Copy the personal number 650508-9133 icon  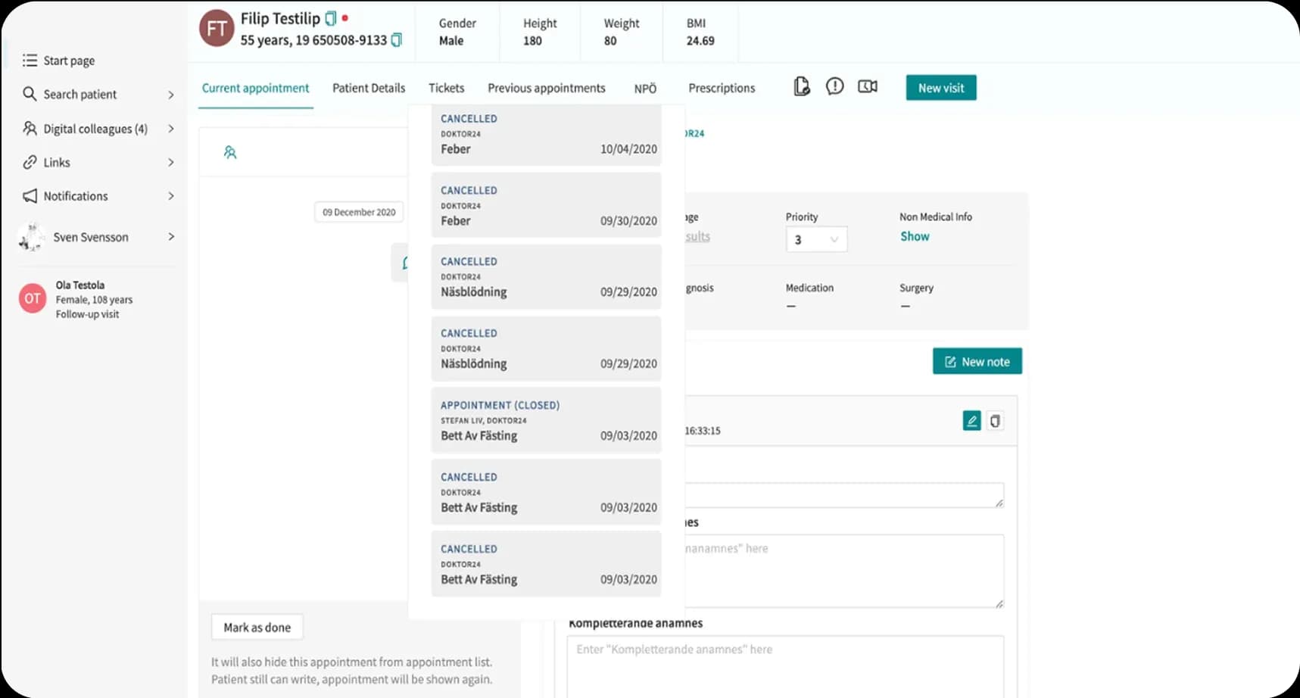(396, 40)
